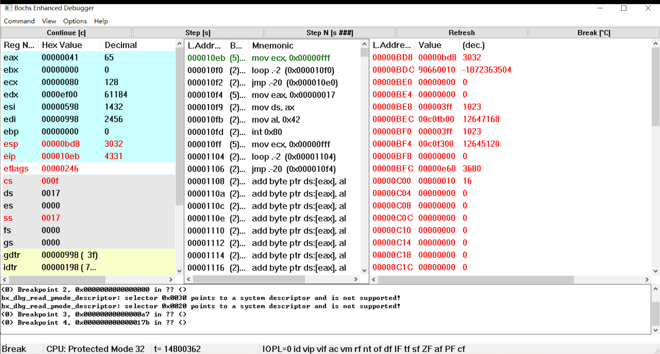The image size is (660, 354).
Task: Open the Command menu
Action: pyautogui.click(x=19, y=21)
